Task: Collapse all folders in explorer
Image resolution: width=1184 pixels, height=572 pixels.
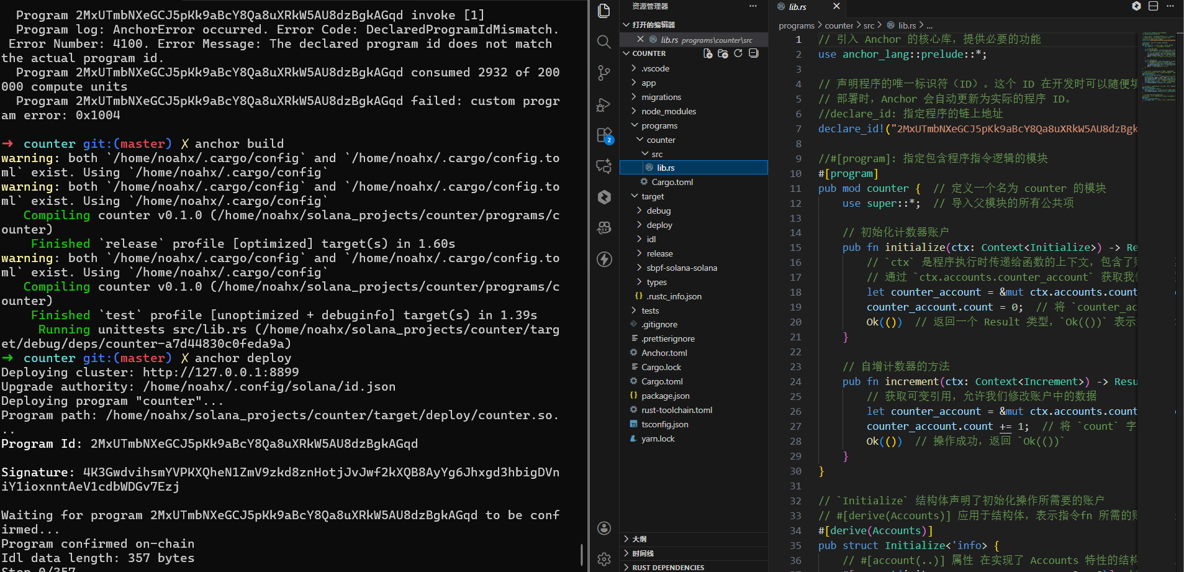Action: click(x=754, y=53)
